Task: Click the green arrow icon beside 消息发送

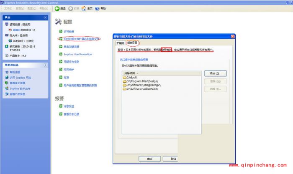Action: pyautogui.click(x=61, y=106)
